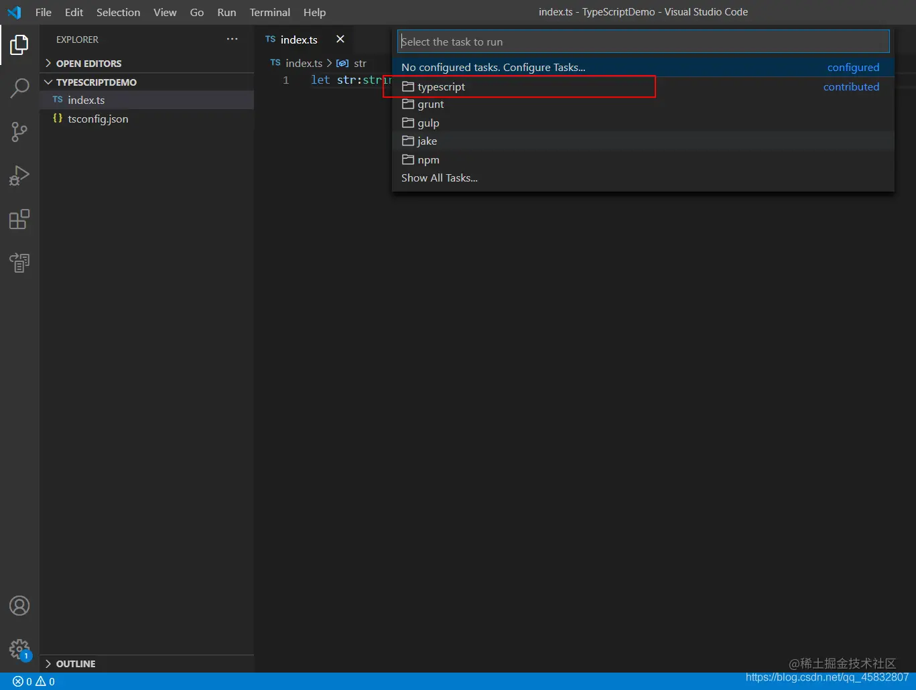The image size is (916, 690).
Task: Click the braces icon beside tsconfig.json
Action: pos(58,119)
